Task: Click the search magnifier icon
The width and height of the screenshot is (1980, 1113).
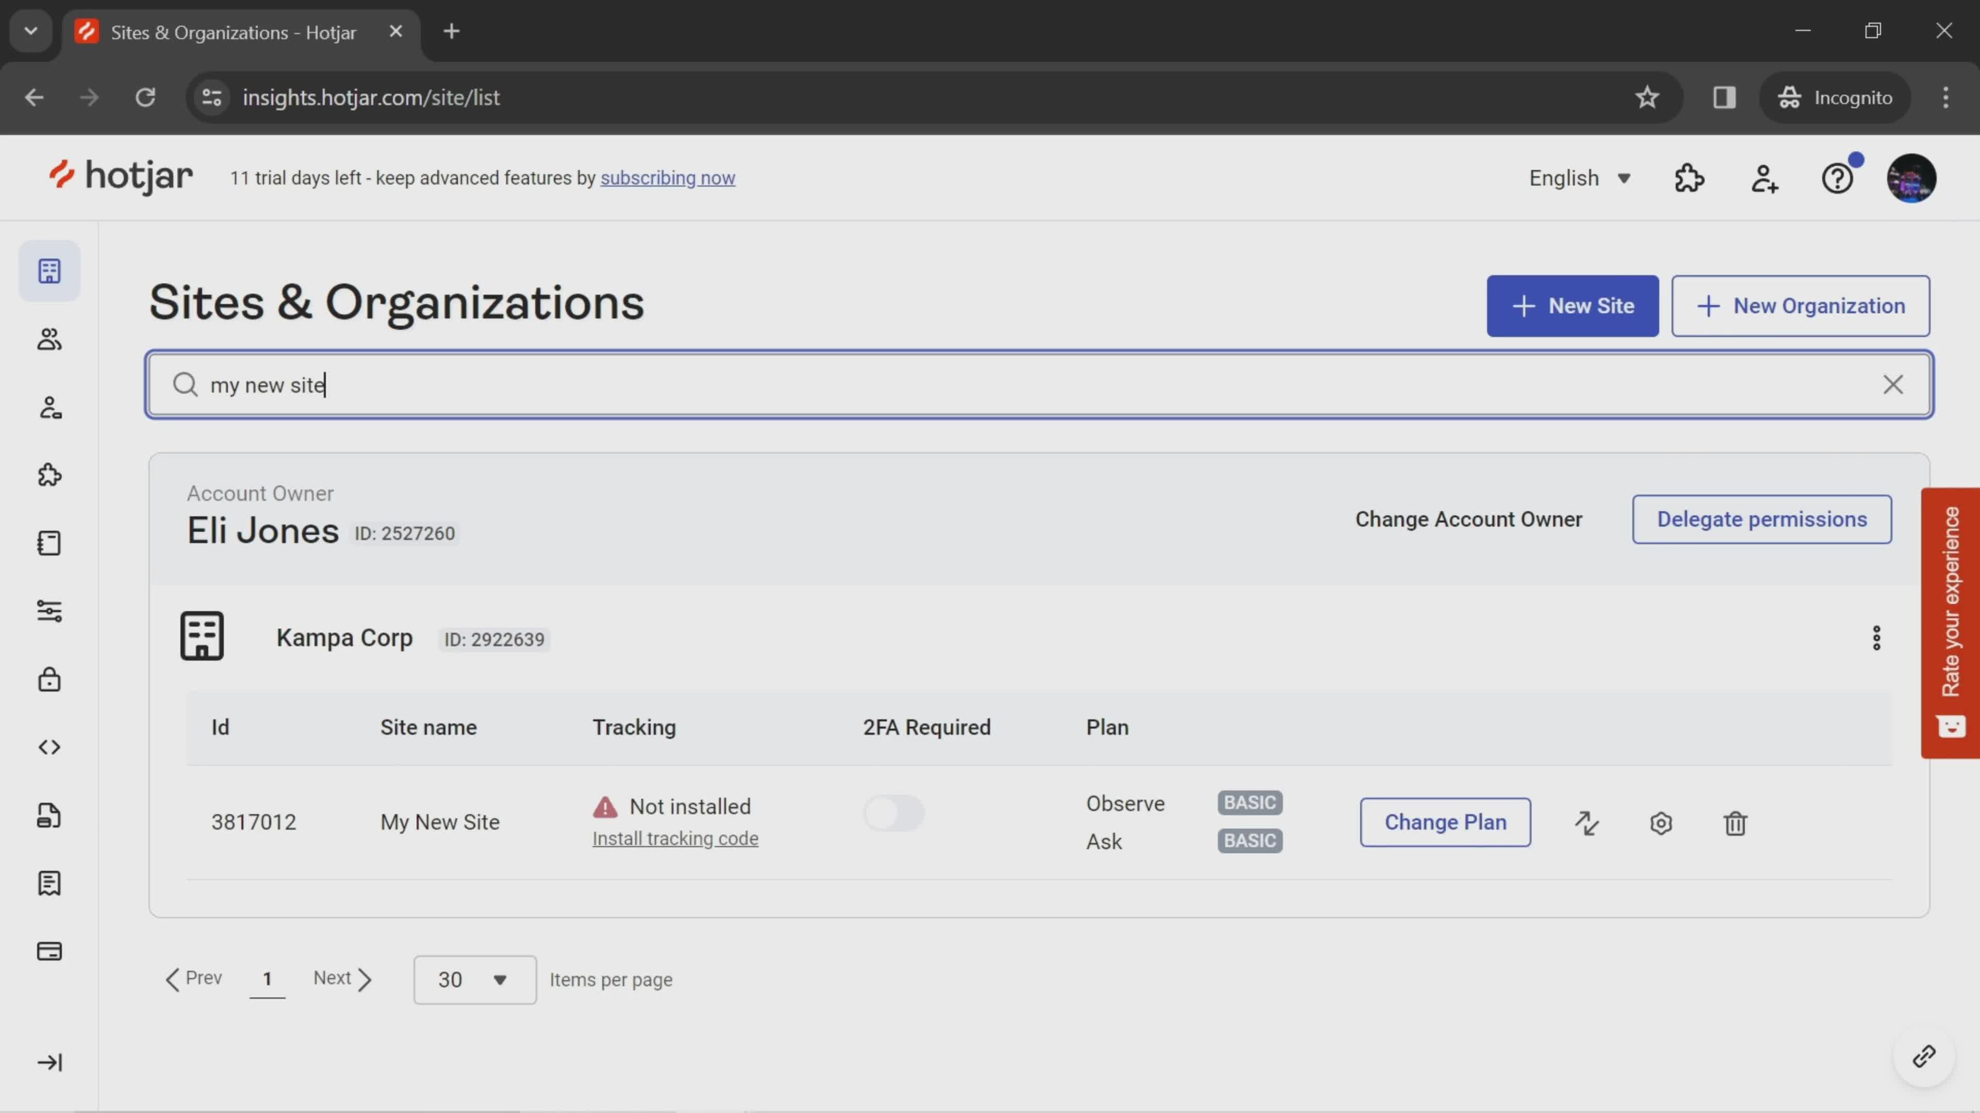Action: click(185, 384)
